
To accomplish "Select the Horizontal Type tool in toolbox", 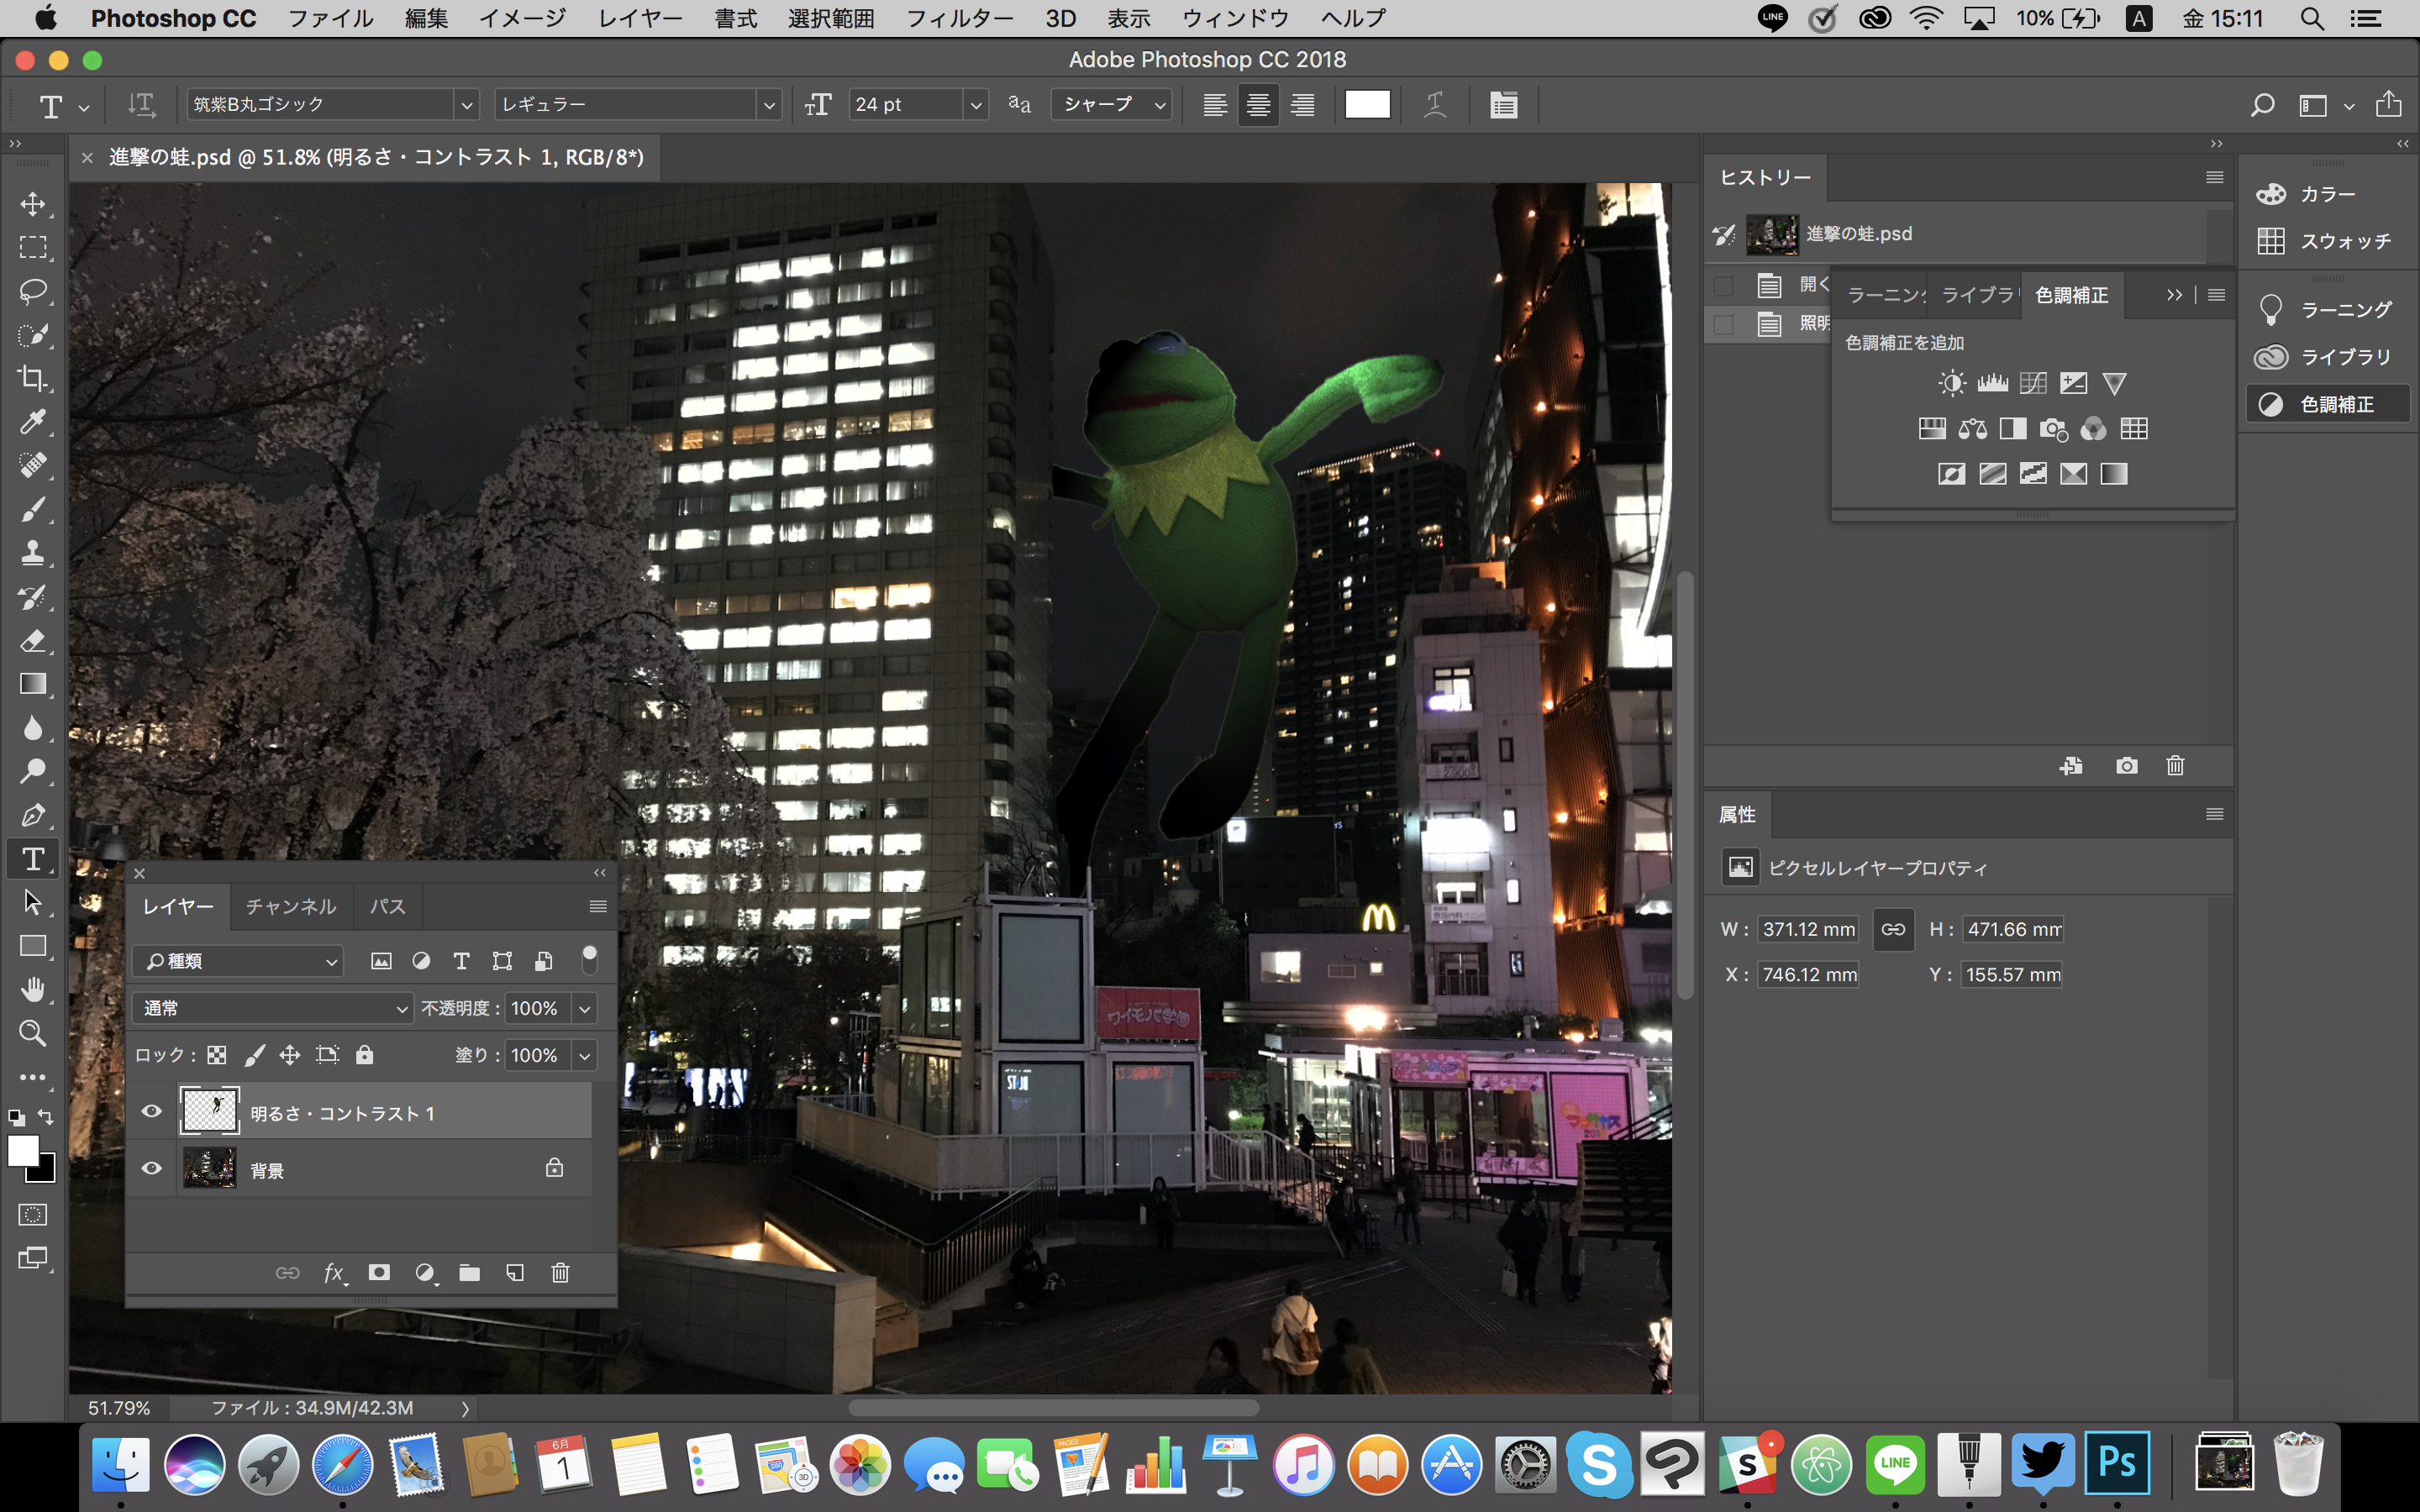I will coord(33,859).
